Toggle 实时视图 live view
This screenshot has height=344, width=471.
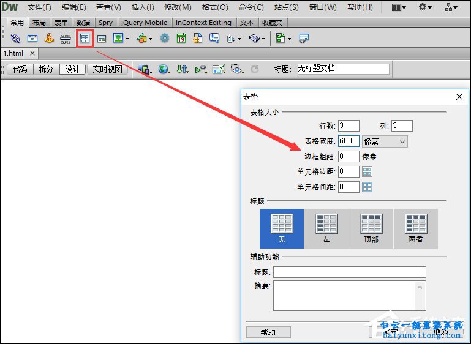coord(107,69)
